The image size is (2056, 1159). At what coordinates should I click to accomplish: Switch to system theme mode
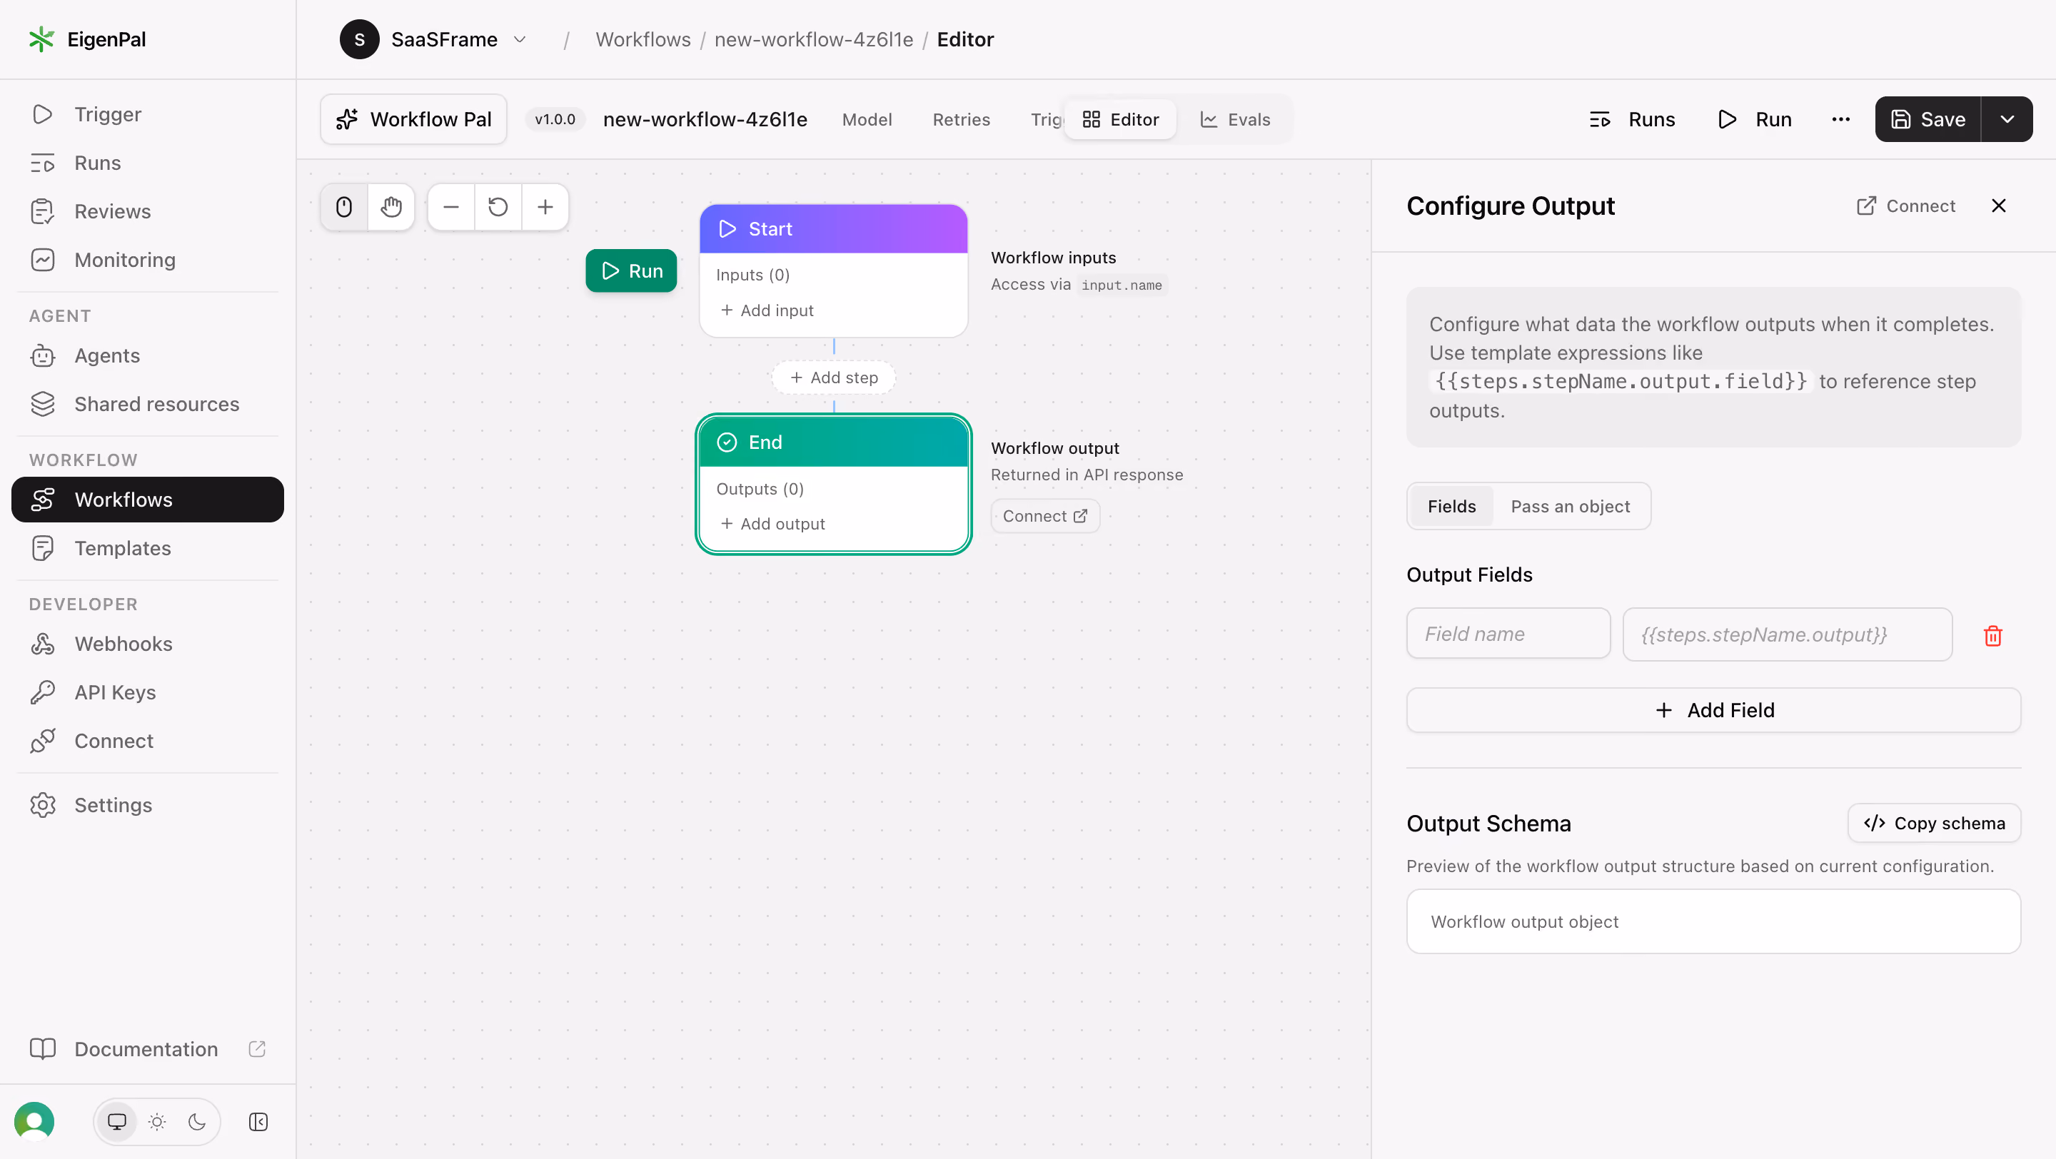point(117,1121)
